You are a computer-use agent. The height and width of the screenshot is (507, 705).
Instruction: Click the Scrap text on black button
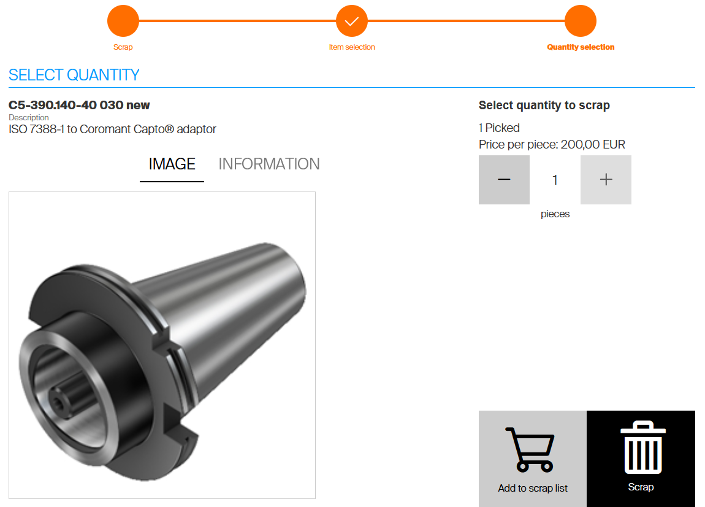(x=641, y=487)
